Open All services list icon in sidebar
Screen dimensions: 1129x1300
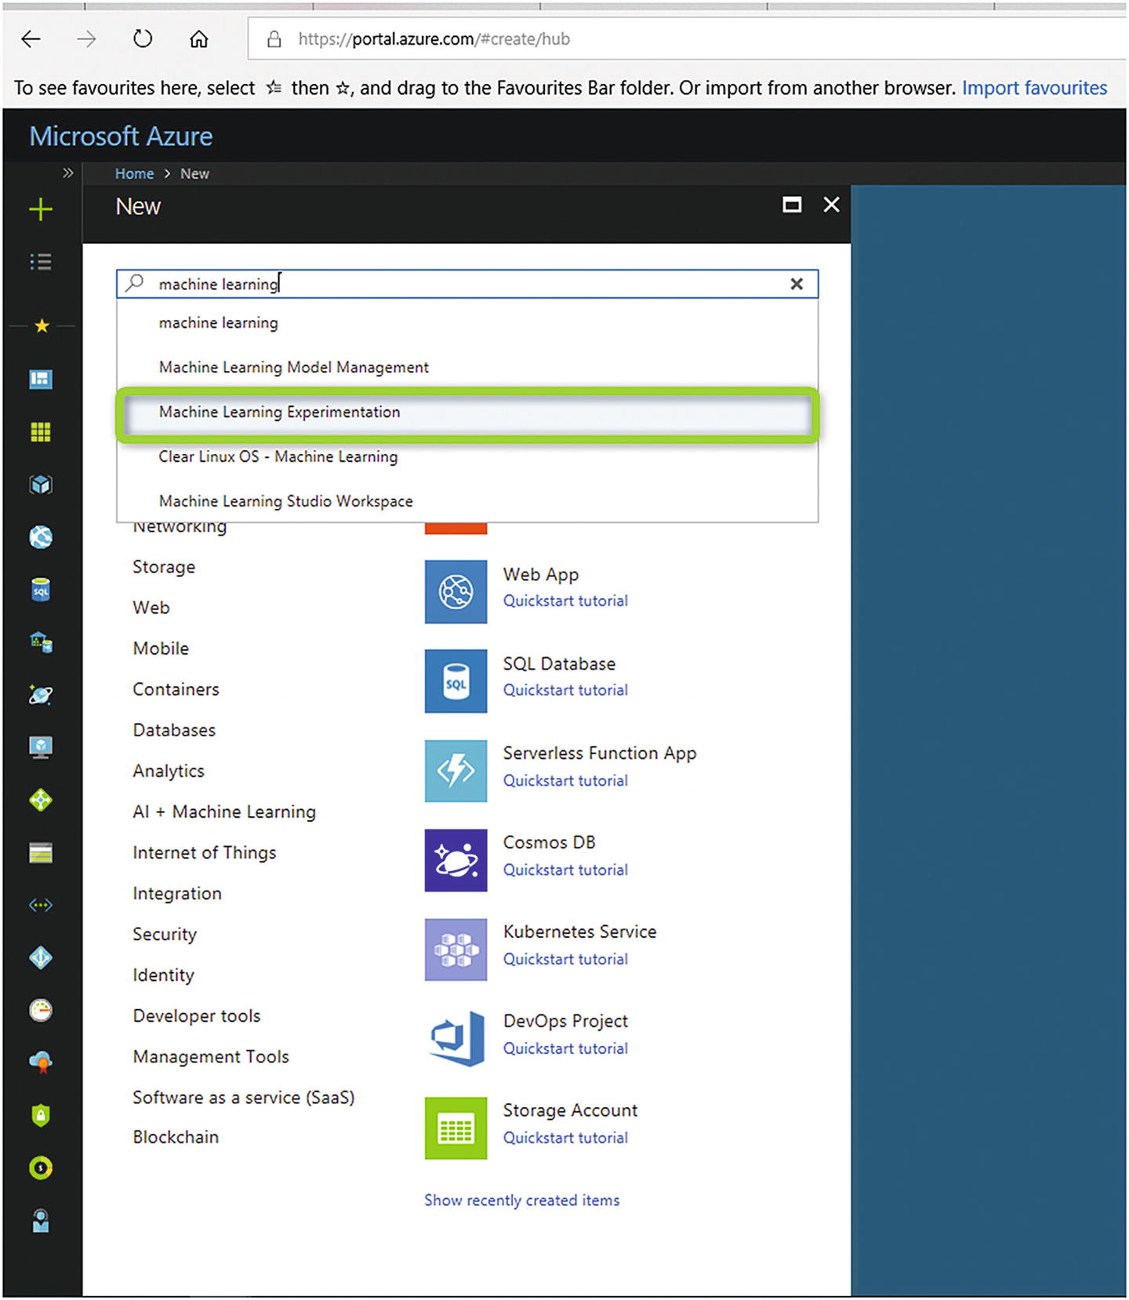click(41, 262)
